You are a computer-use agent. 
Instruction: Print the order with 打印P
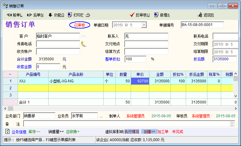coord(76,15)
